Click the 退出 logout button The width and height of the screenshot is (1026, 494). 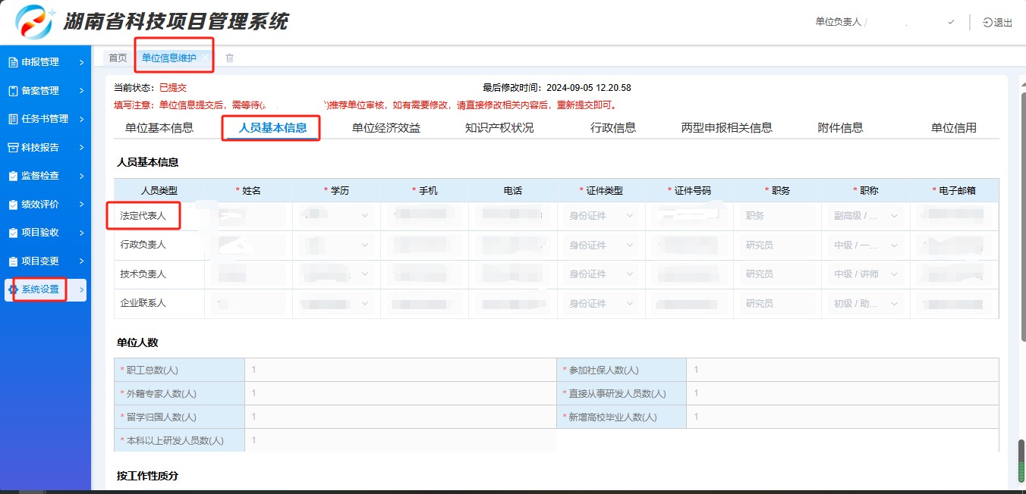(997, 23)
